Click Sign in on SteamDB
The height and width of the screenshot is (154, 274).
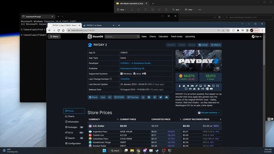[x=256, y=36]
